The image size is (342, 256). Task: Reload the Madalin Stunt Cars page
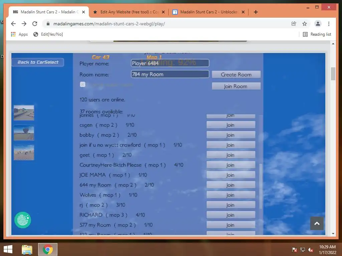pos(35,24)
